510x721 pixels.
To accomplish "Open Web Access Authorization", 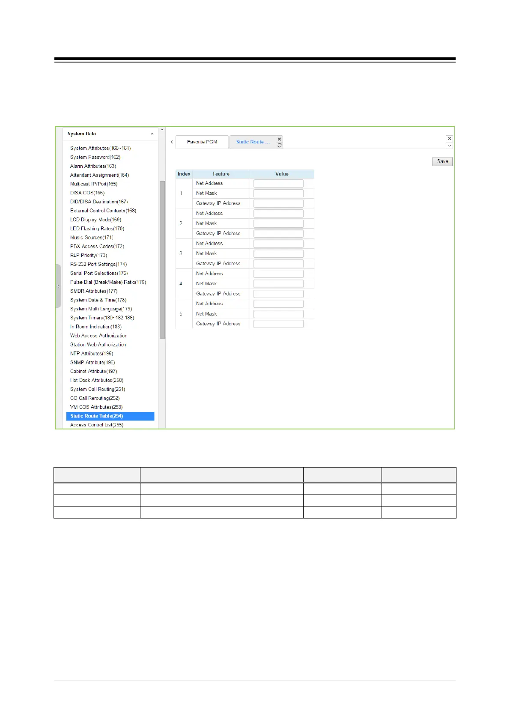I will [x=98, y=336].
